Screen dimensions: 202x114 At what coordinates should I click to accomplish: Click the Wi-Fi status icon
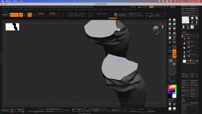coord(175,1)
